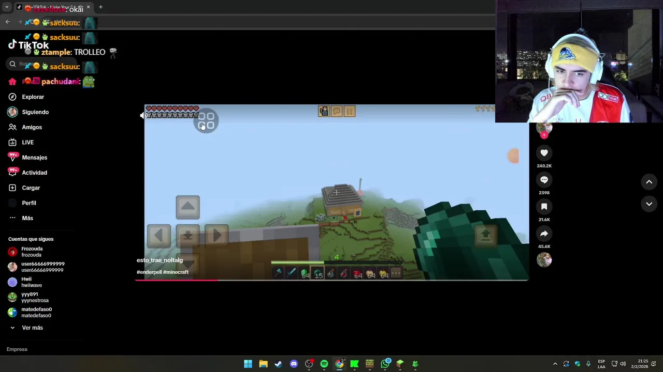
Task: Open Windows Security tray icon
Action: pos(578,364)
